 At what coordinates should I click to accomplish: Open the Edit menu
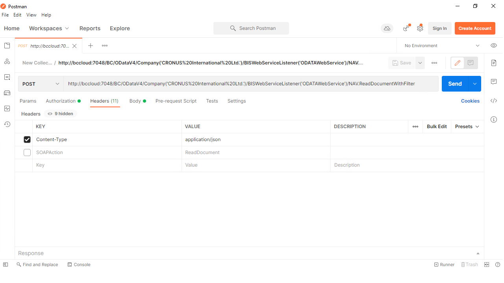(x=17, y=15)
